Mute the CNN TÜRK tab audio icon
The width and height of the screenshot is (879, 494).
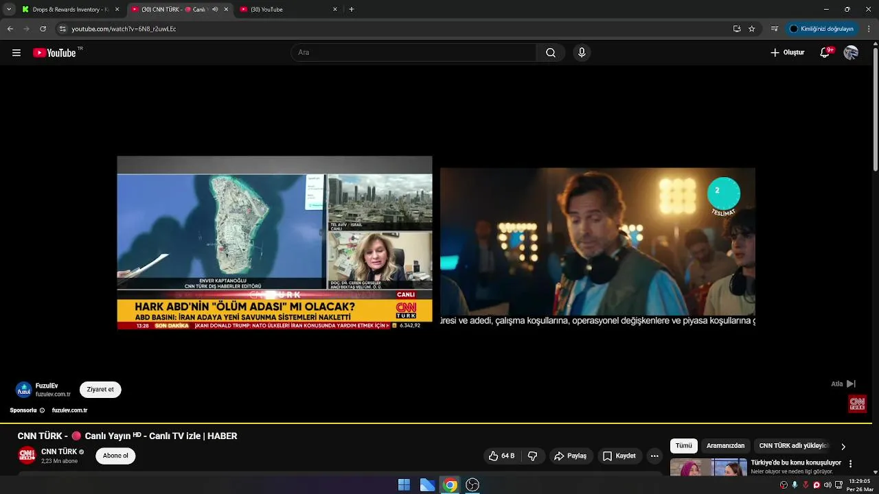tap(215, 10)
